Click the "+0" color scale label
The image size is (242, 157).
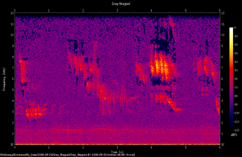point(235,28)
